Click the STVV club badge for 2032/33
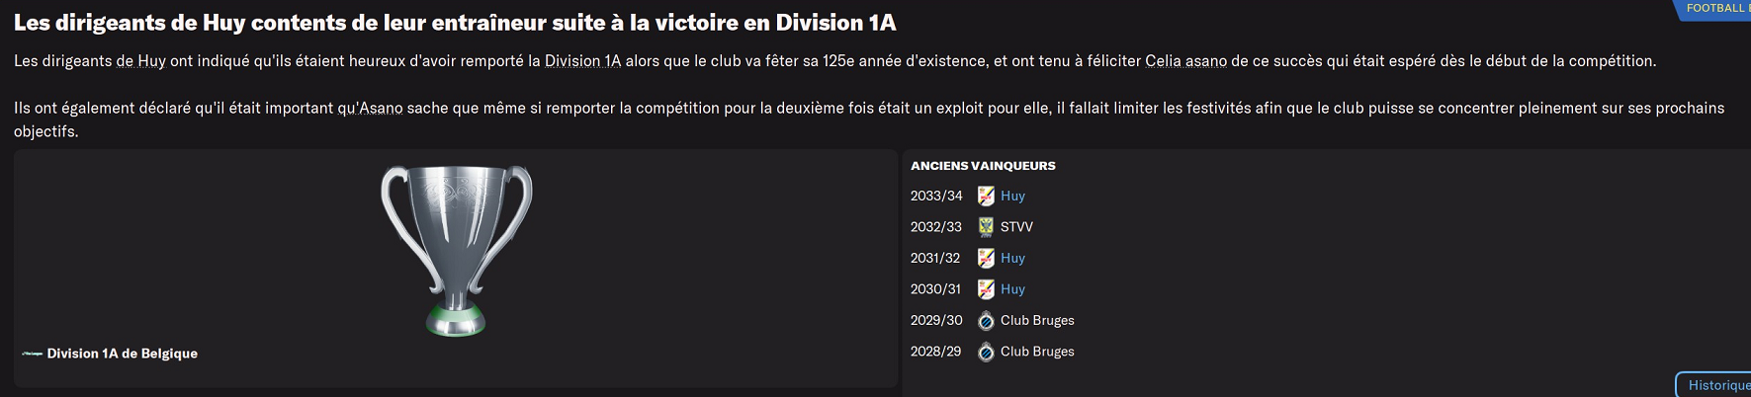Screen dimensions: 1751x397 986,227
